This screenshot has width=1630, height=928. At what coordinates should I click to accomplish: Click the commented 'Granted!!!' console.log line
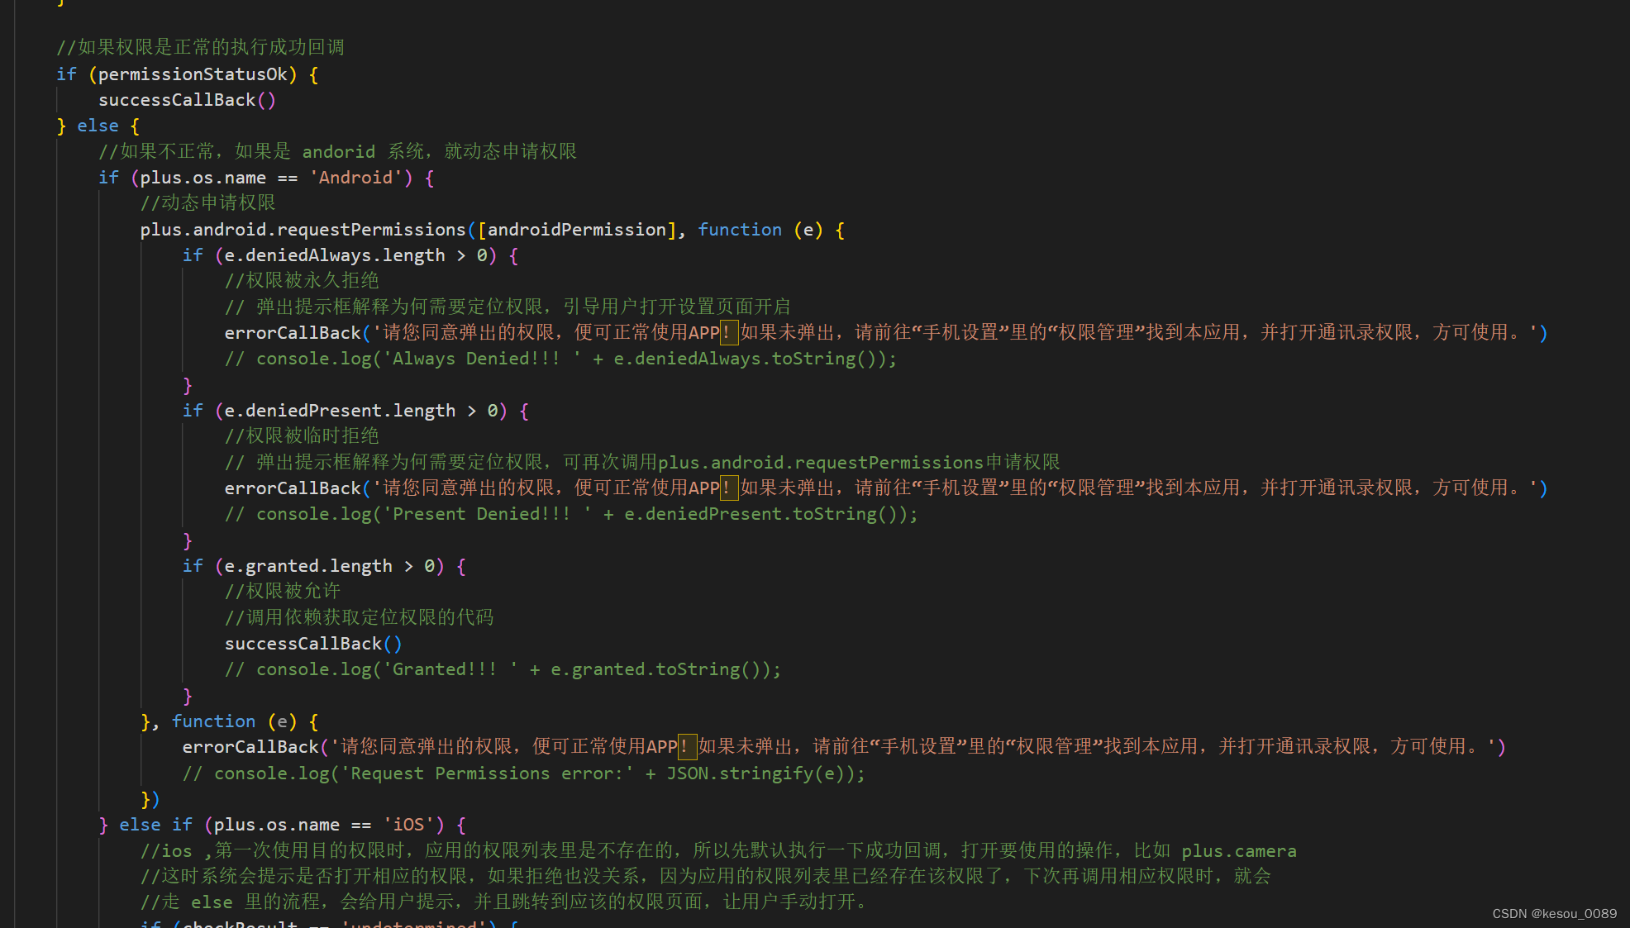tap(502, 669)
